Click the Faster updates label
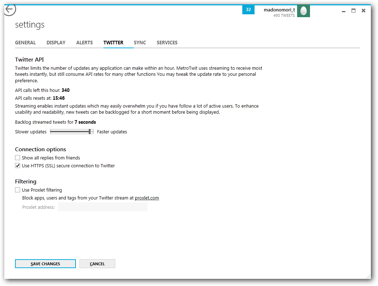 [112, 132]
